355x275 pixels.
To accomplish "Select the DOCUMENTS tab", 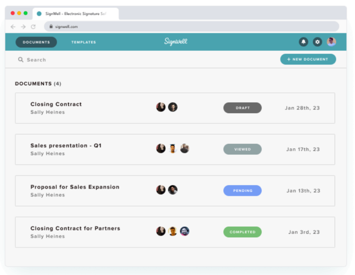I will click(36, 42).
